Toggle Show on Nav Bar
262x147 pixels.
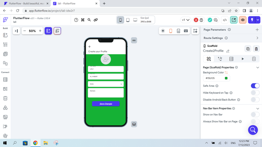click(255, 114)
